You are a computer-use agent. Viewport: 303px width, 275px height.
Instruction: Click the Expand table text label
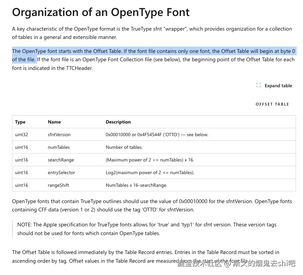278,86
